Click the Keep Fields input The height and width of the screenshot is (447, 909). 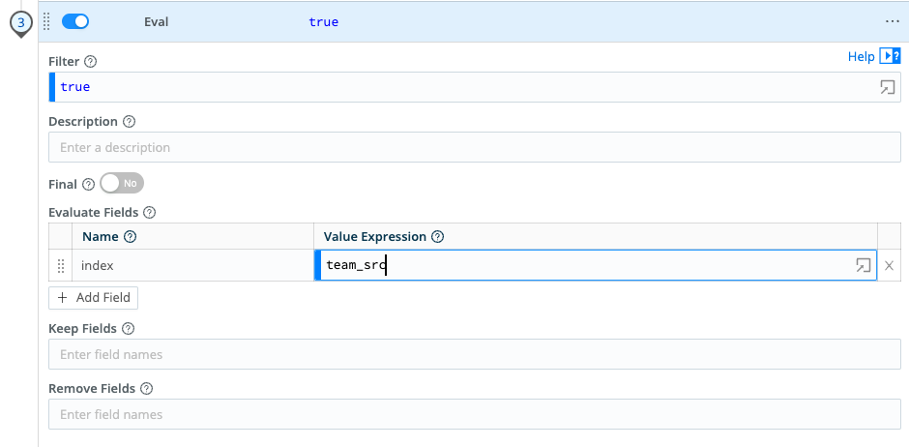point(474,354)
